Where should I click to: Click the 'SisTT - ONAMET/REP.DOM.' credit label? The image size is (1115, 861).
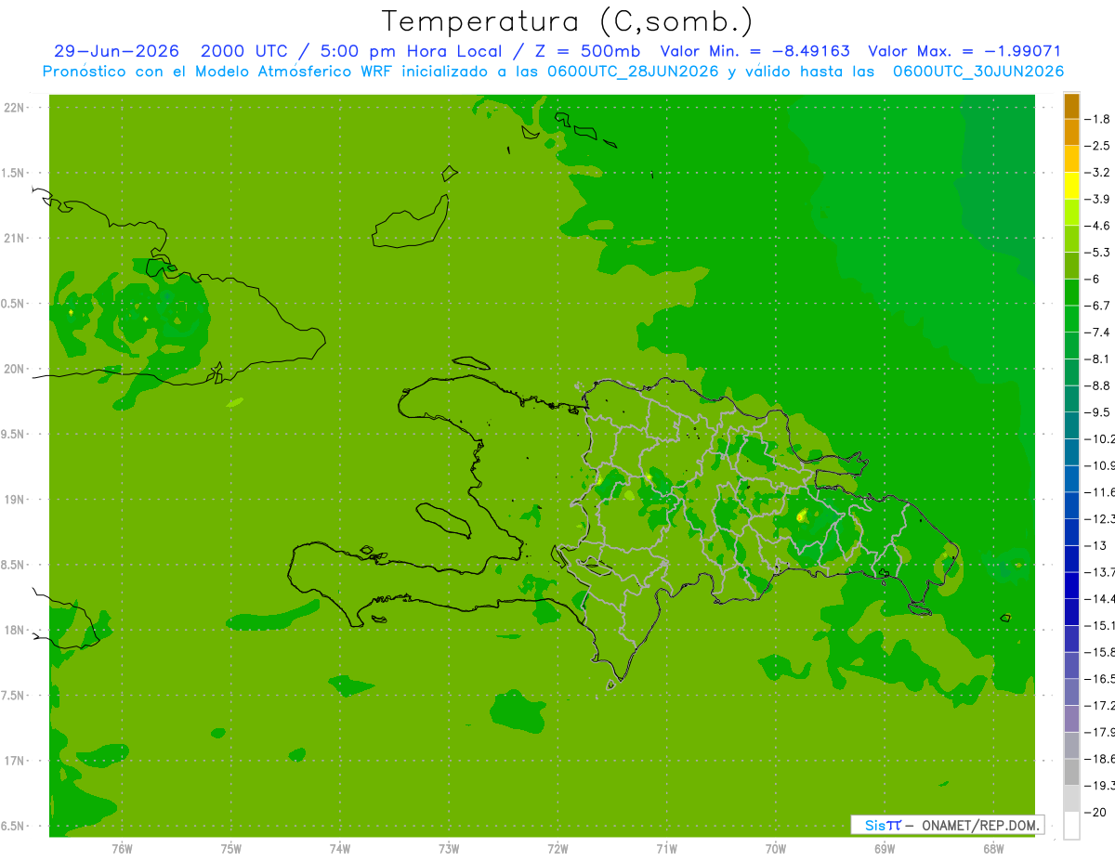point(948,825)
